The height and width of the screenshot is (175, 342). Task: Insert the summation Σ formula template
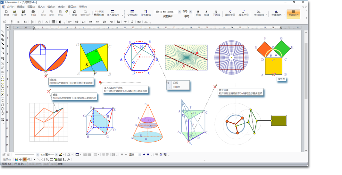tap(25, 22)
